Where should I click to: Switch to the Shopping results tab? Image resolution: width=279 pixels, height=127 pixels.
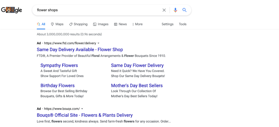(78, 24)
